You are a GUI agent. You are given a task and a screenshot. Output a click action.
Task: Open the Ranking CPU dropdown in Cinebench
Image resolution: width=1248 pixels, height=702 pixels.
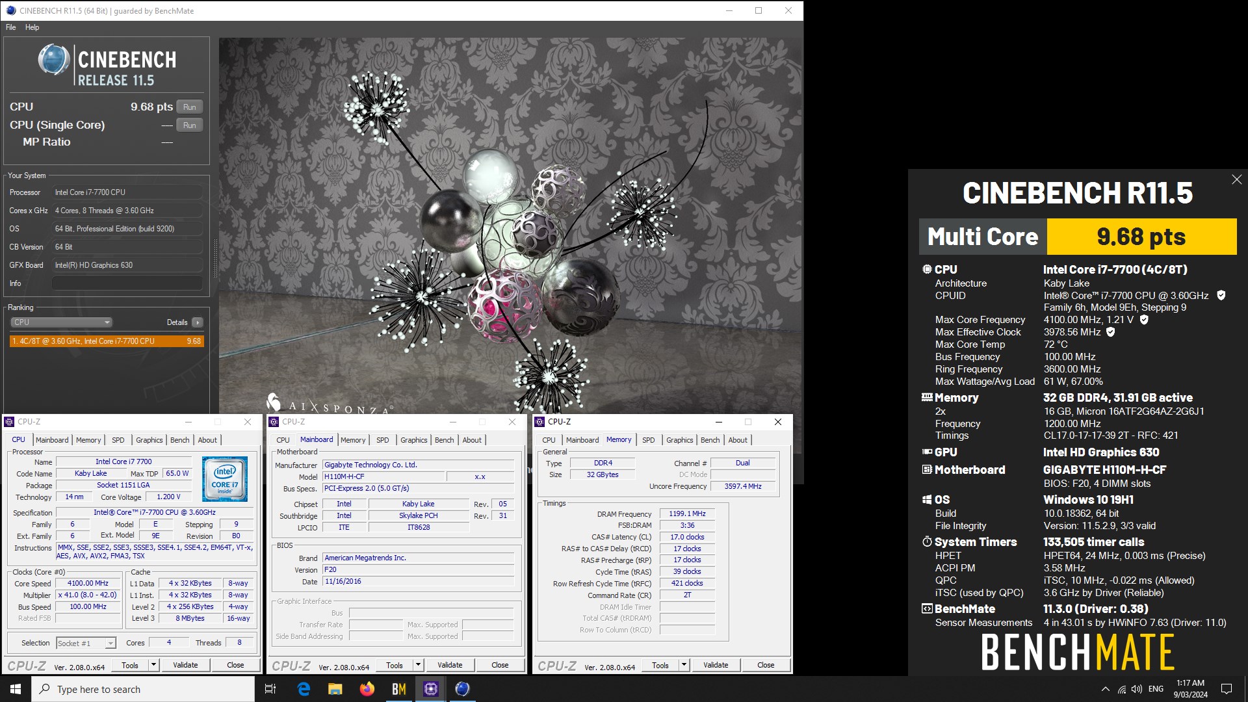coord(61,322)
